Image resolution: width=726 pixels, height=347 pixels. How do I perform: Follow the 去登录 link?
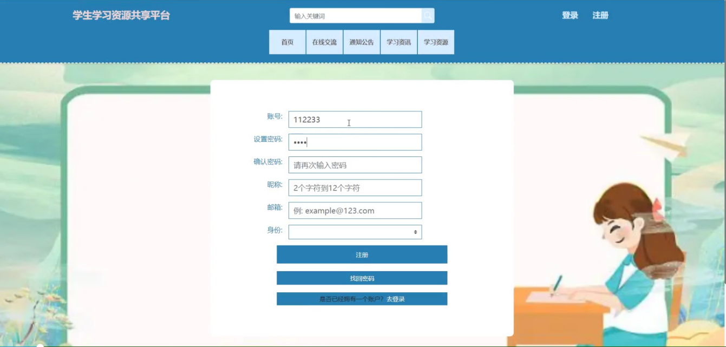pos(396,299)
